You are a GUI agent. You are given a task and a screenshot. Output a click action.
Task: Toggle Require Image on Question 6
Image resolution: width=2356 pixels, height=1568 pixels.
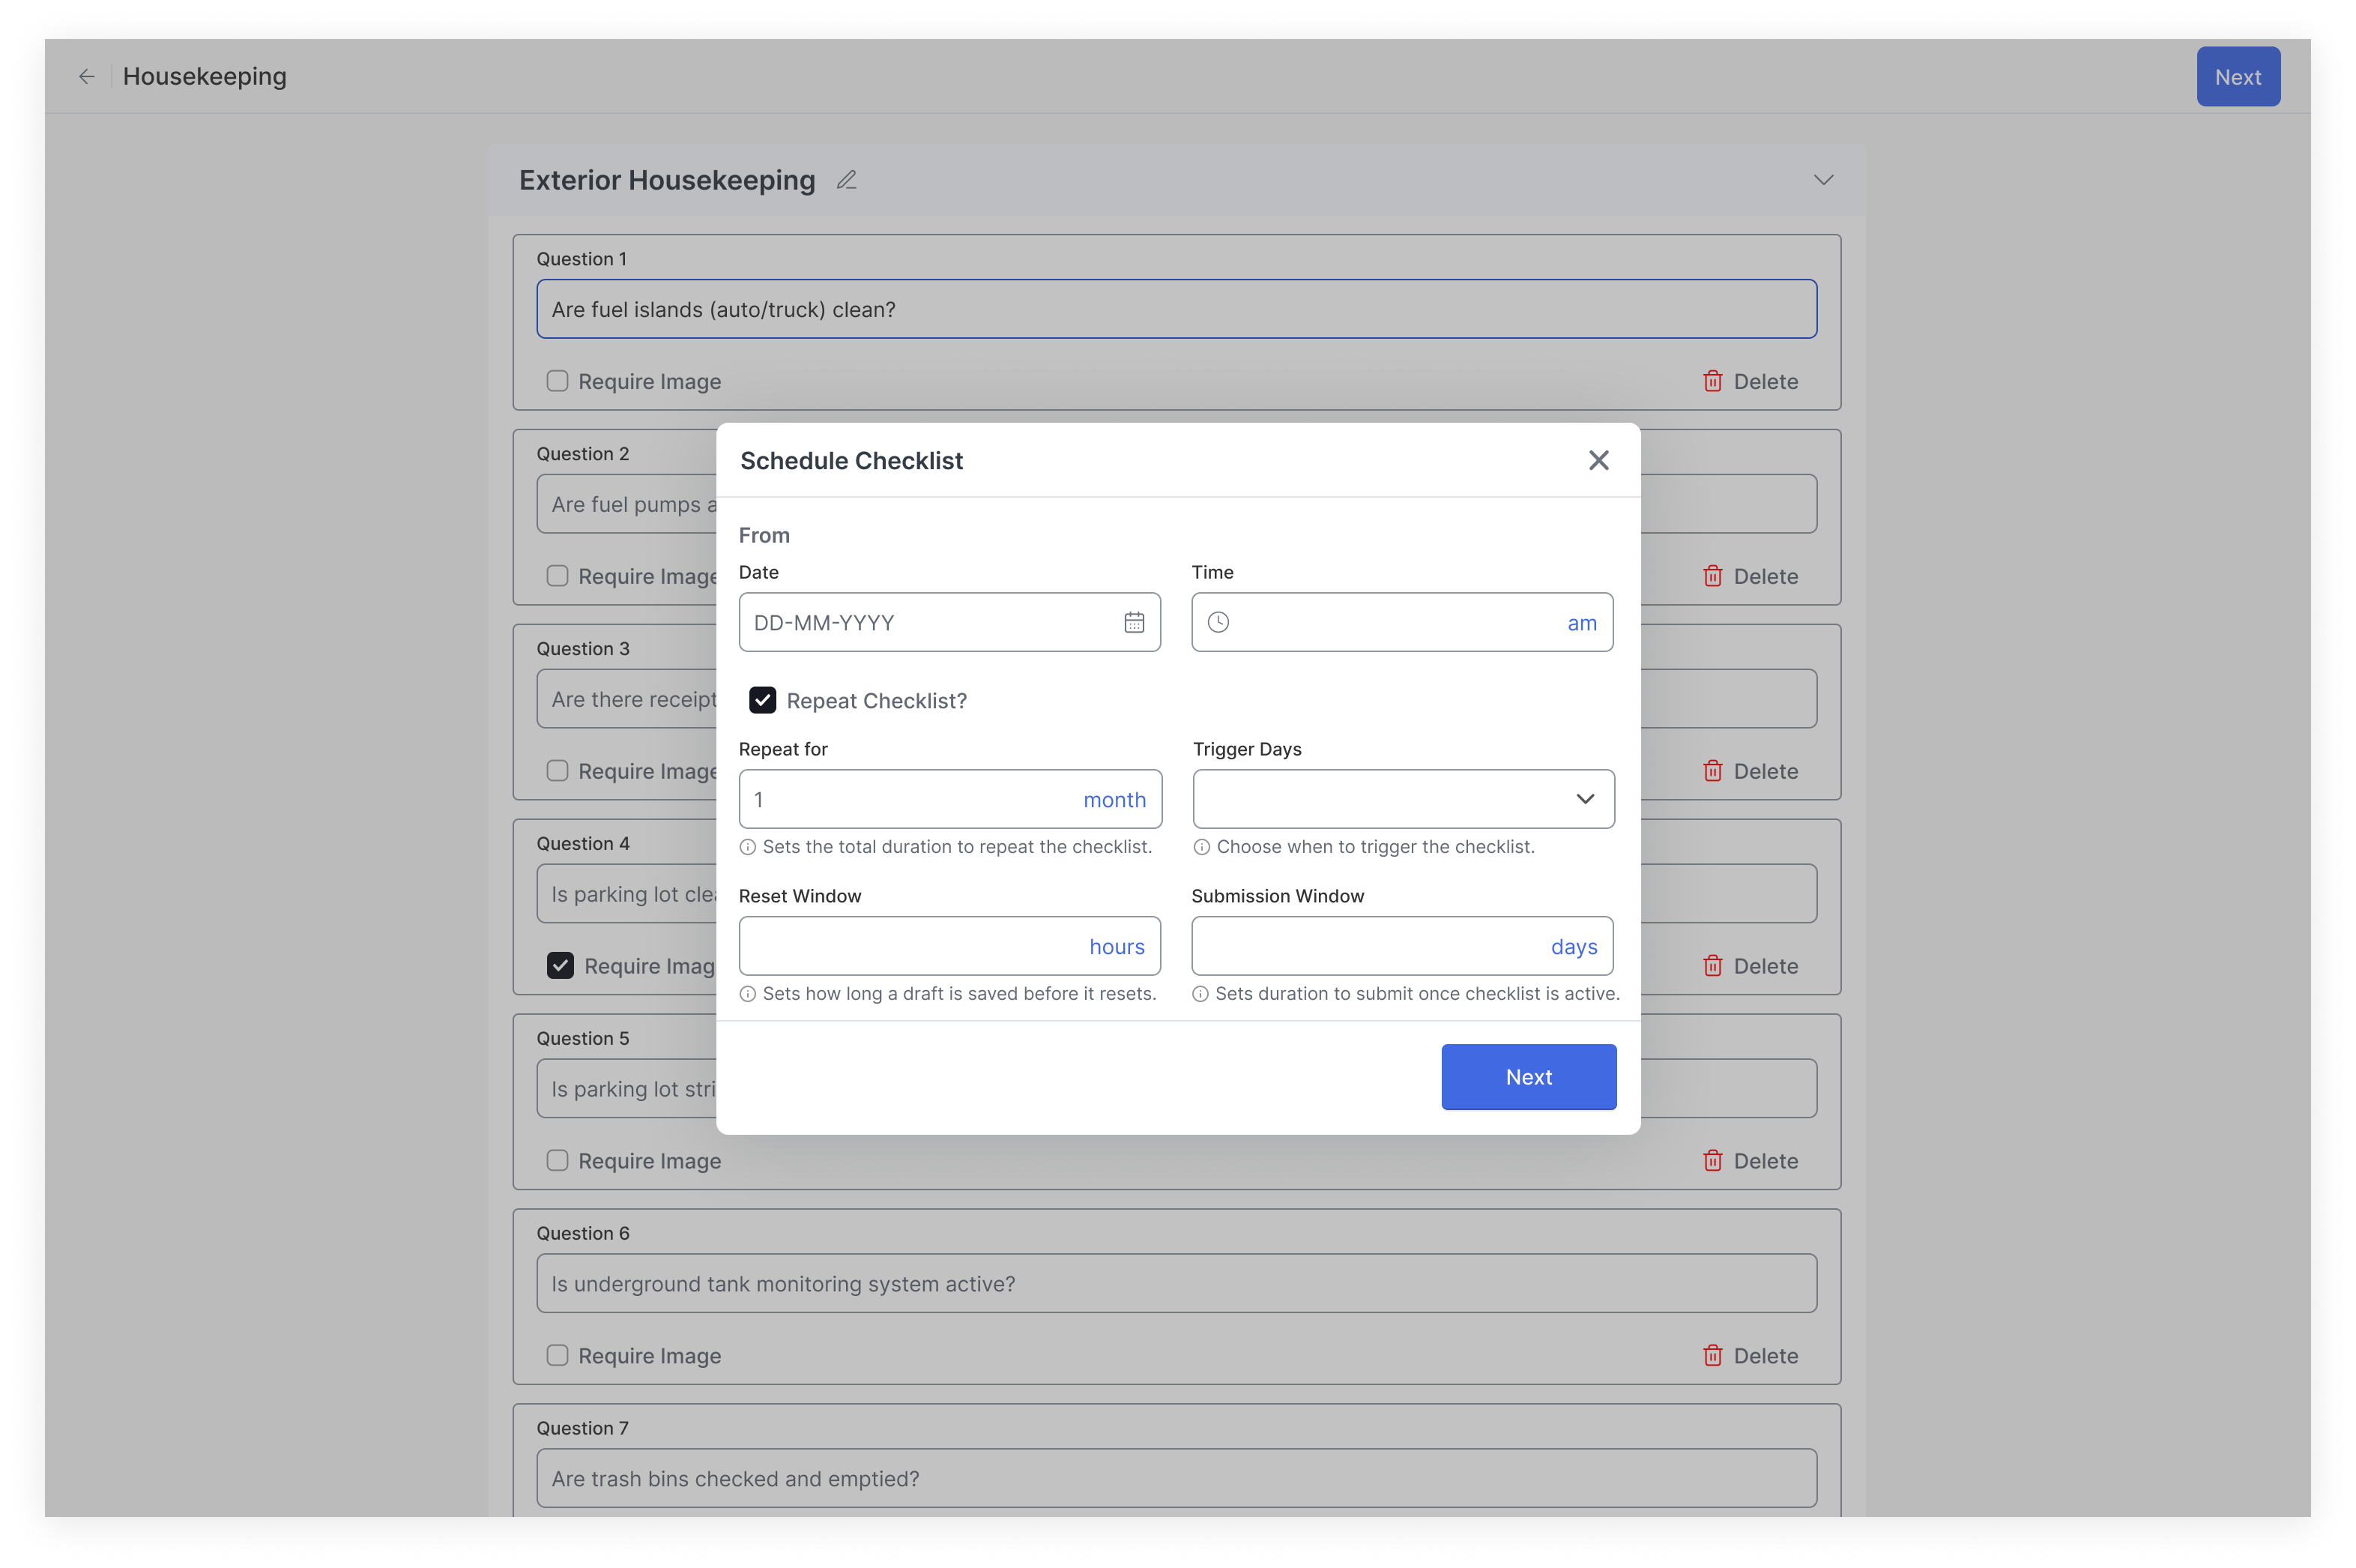[558, 1356]
